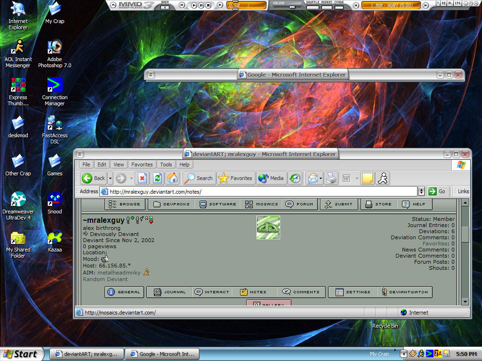The width and height of the screenshot is (482, 361).
Task: Click the IE page vertical scrollbar thumb
Action: point(466,234)
